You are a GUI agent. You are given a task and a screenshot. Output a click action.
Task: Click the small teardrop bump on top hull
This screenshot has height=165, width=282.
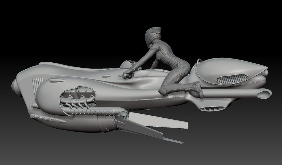pos(105,75)
